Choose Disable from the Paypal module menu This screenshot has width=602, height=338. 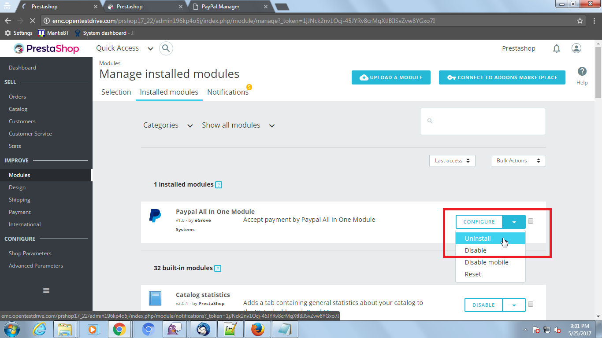pyautogui.click(x=491, y=250)
